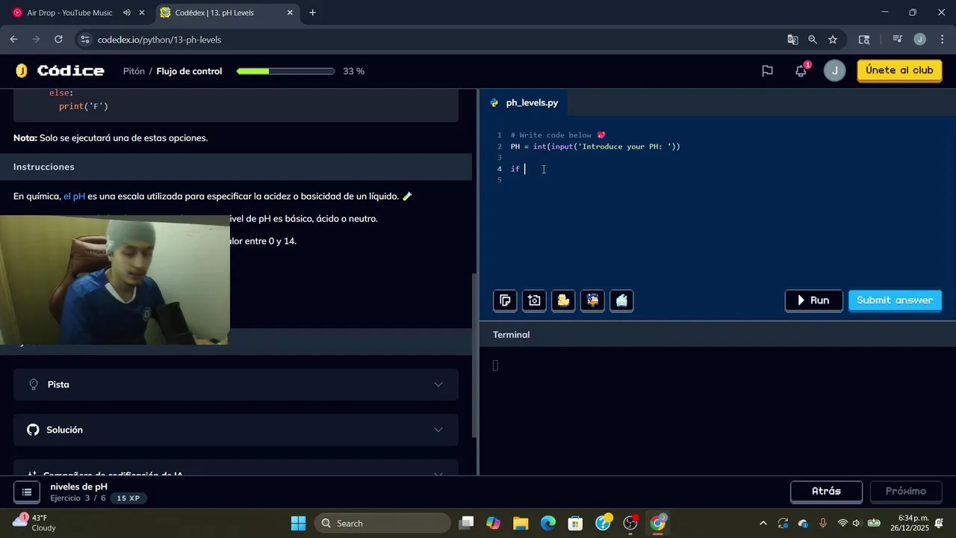Screen dimensions: 956x538
Task: Click the '15 XP' badge
Action: pyautogui.click(x=128, y=498)
